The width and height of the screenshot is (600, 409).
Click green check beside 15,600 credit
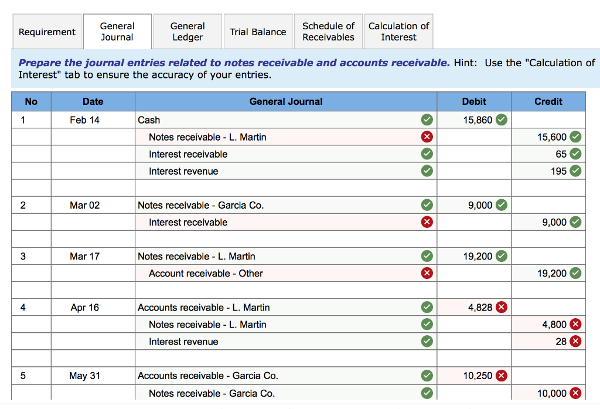click(x=575, y=137)
